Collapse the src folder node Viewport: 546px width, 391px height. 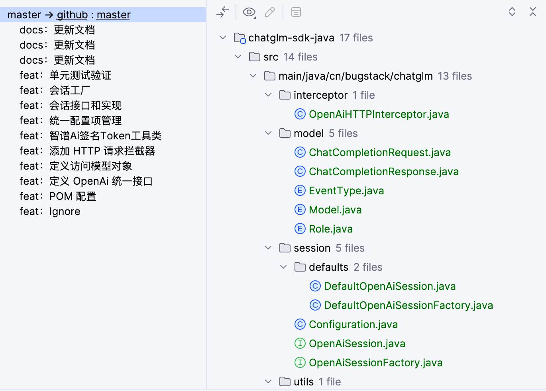pyautogui.click(x=238, y=57)
